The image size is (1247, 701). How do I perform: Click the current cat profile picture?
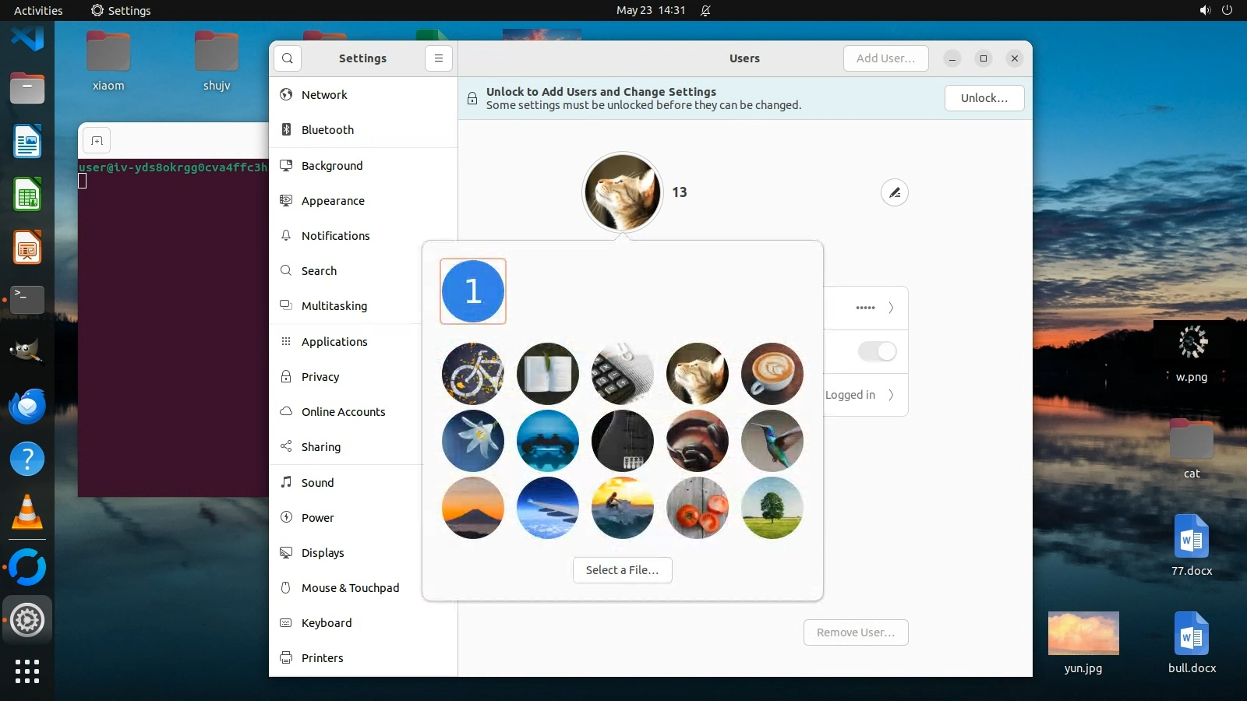coord(622,192)
